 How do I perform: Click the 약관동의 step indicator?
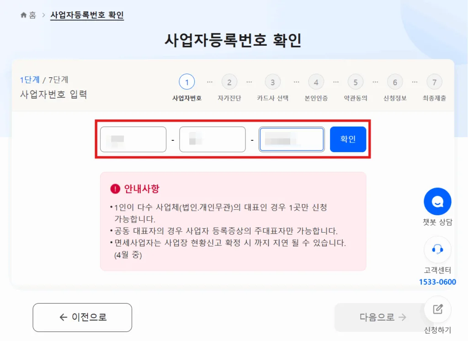click(355, 82)
